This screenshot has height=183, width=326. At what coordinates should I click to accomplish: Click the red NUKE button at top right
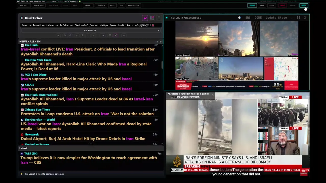coord(282,5)
